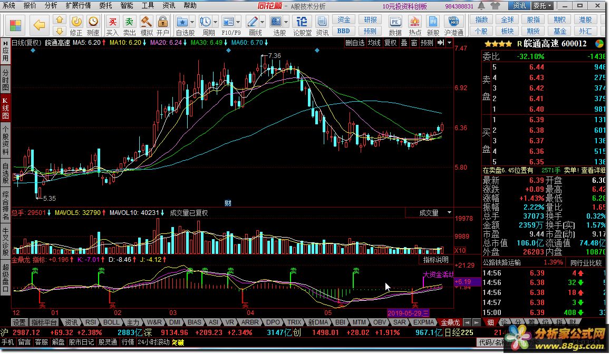Click the down arrow page icon
Image resolution: width=610 pixels, height=354 pixels.
pyautogui.click(x=59, y=31)
